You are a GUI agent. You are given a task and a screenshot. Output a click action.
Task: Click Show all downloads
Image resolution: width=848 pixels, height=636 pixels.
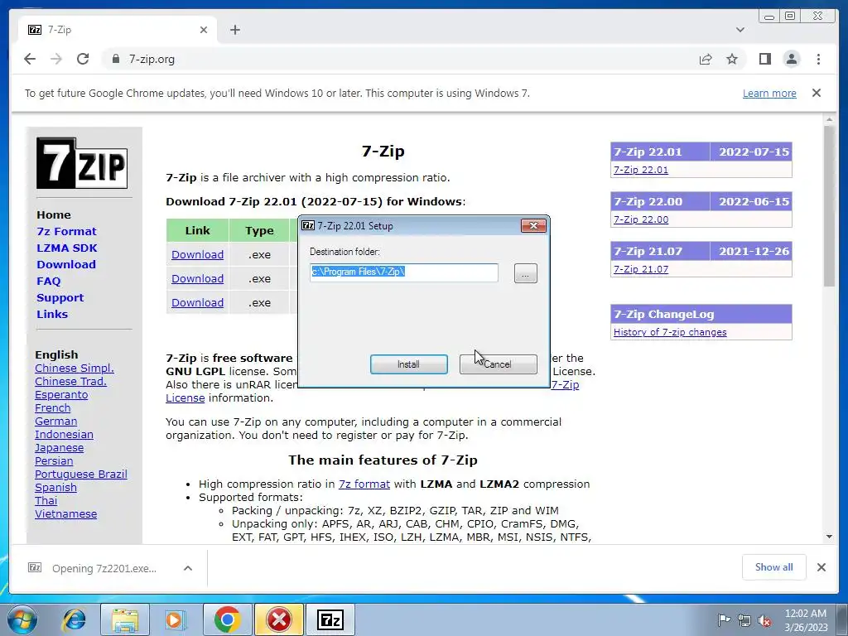(774, 566)
